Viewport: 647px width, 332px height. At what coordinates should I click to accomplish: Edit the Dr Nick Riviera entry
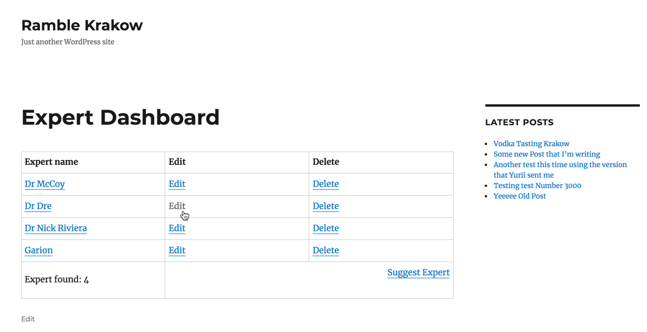click(177, 228)
